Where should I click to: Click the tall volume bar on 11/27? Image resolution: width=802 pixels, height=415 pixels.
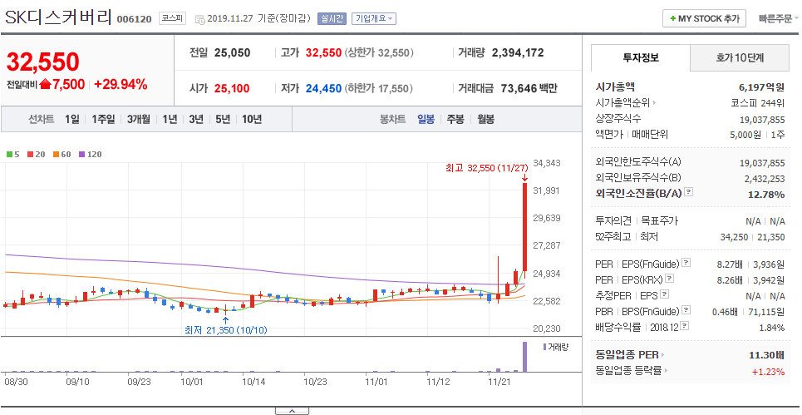pos(524,356)
